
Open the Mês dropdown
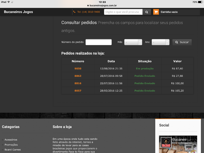click(133, 42)
